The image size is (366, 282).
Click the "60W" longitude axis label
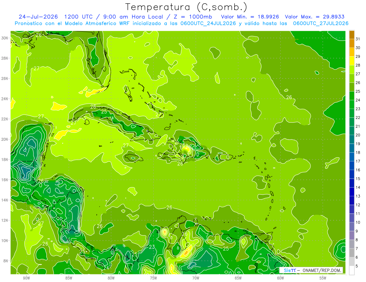point(281,278)
